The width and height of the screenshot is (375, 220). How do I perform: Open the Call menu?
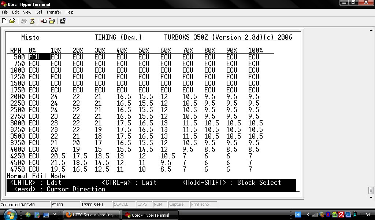pos(39,12)
